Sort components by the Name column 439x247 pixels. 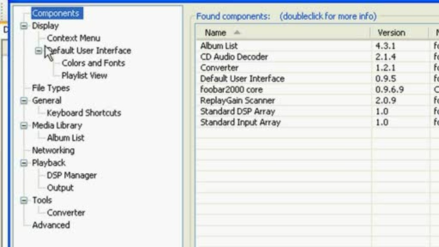coord(216,33)
